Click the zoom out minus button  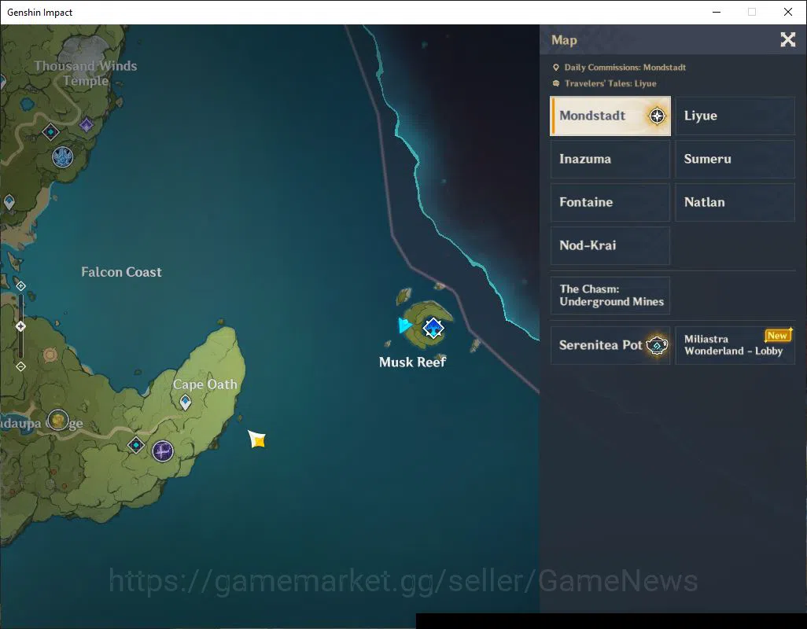coord(20,366)
